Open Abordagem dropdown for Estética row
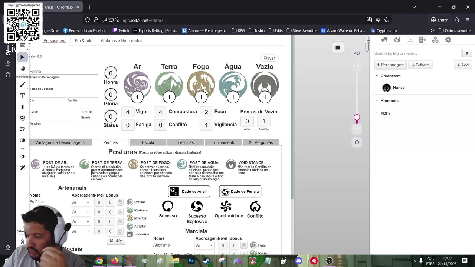Image resolution: width=475 pixels, height=267 pixels. click(81, 202)
